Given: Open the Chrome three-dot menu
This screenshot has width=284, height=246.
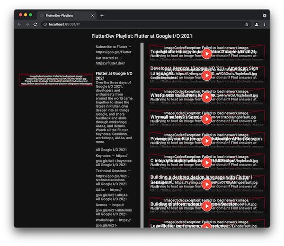Looking at the screenshot, I should (x=265, y=24).
